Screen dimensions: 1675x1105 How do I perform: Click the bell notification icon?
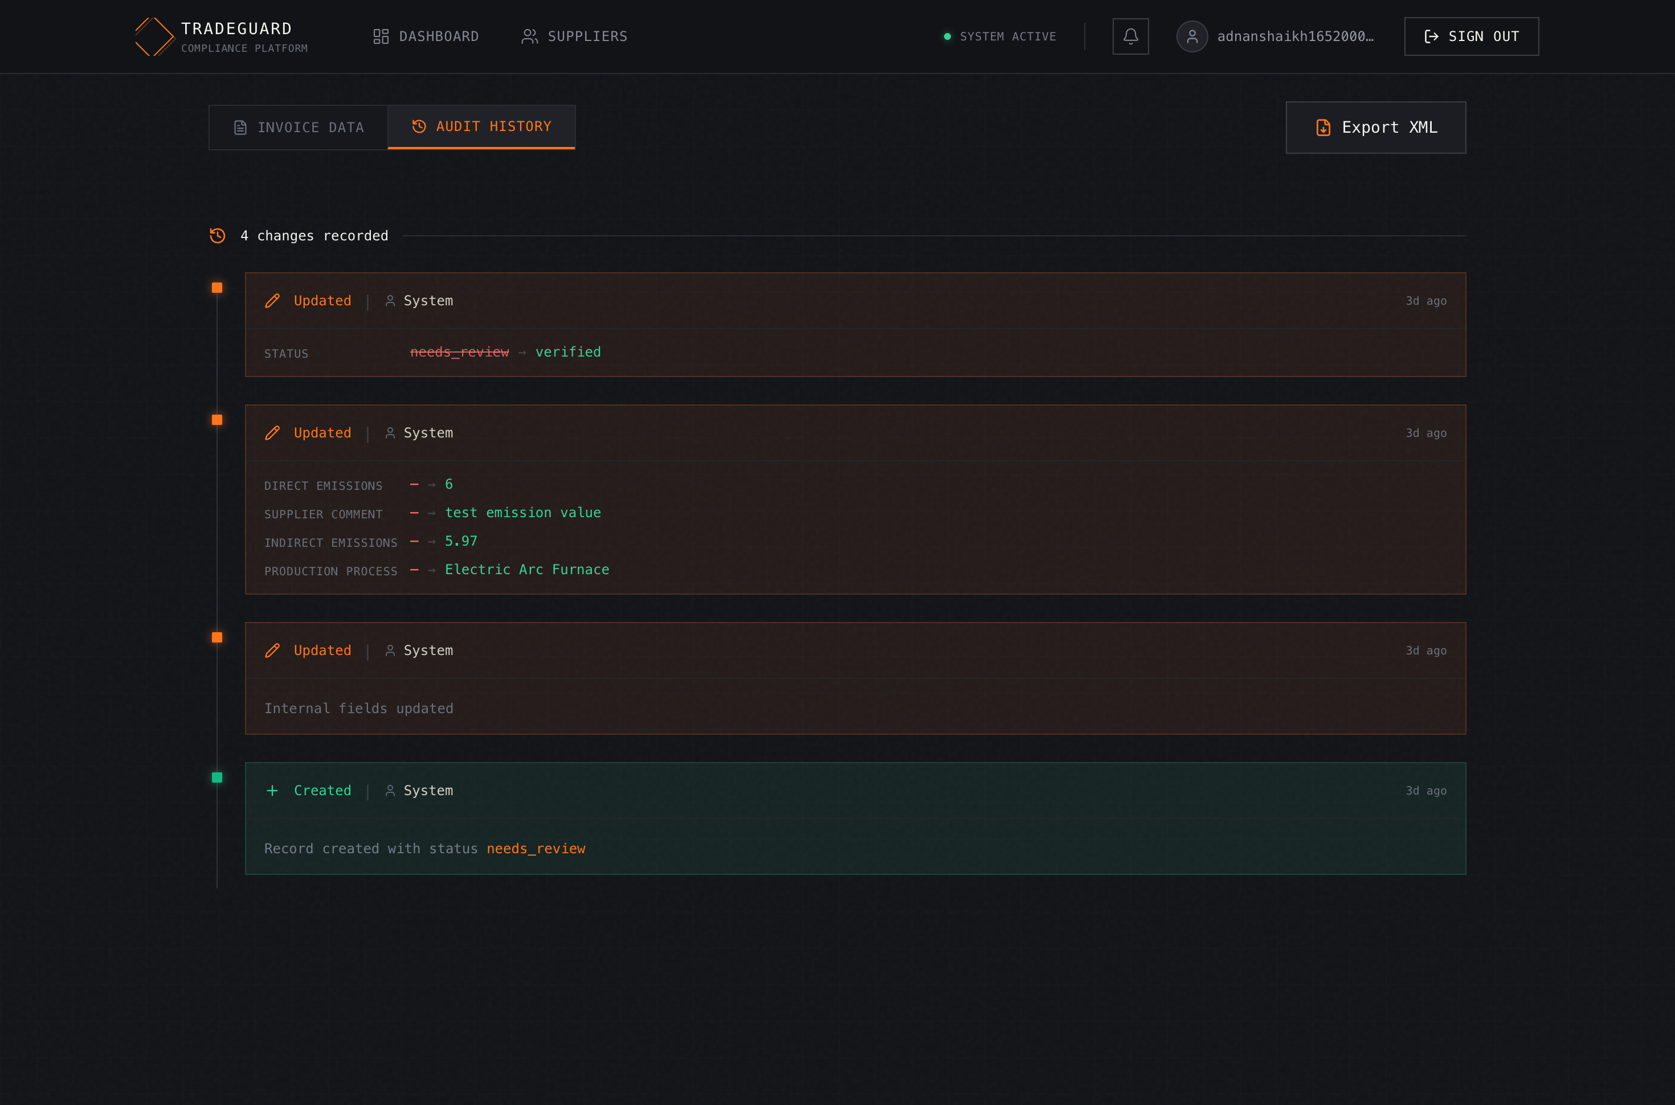pyautogui.click(x=1130, y=36)
